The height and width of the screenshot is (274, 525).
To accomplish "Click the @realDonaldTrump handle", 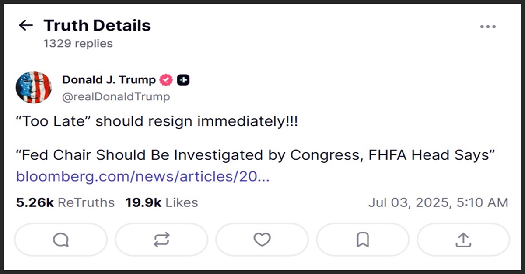I will pos(116,96).
